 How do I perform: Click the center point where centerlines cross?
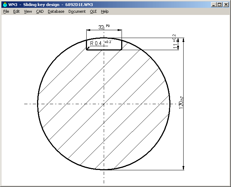[x=104, y=104]
